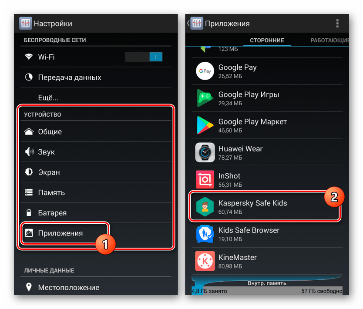
Task: Tap the Звук speaker icon
Action: [29, 152]
